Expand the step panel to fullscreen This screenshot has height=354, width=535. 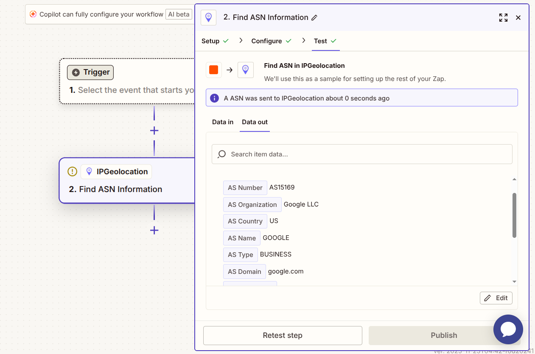click(x=503, y=18)
